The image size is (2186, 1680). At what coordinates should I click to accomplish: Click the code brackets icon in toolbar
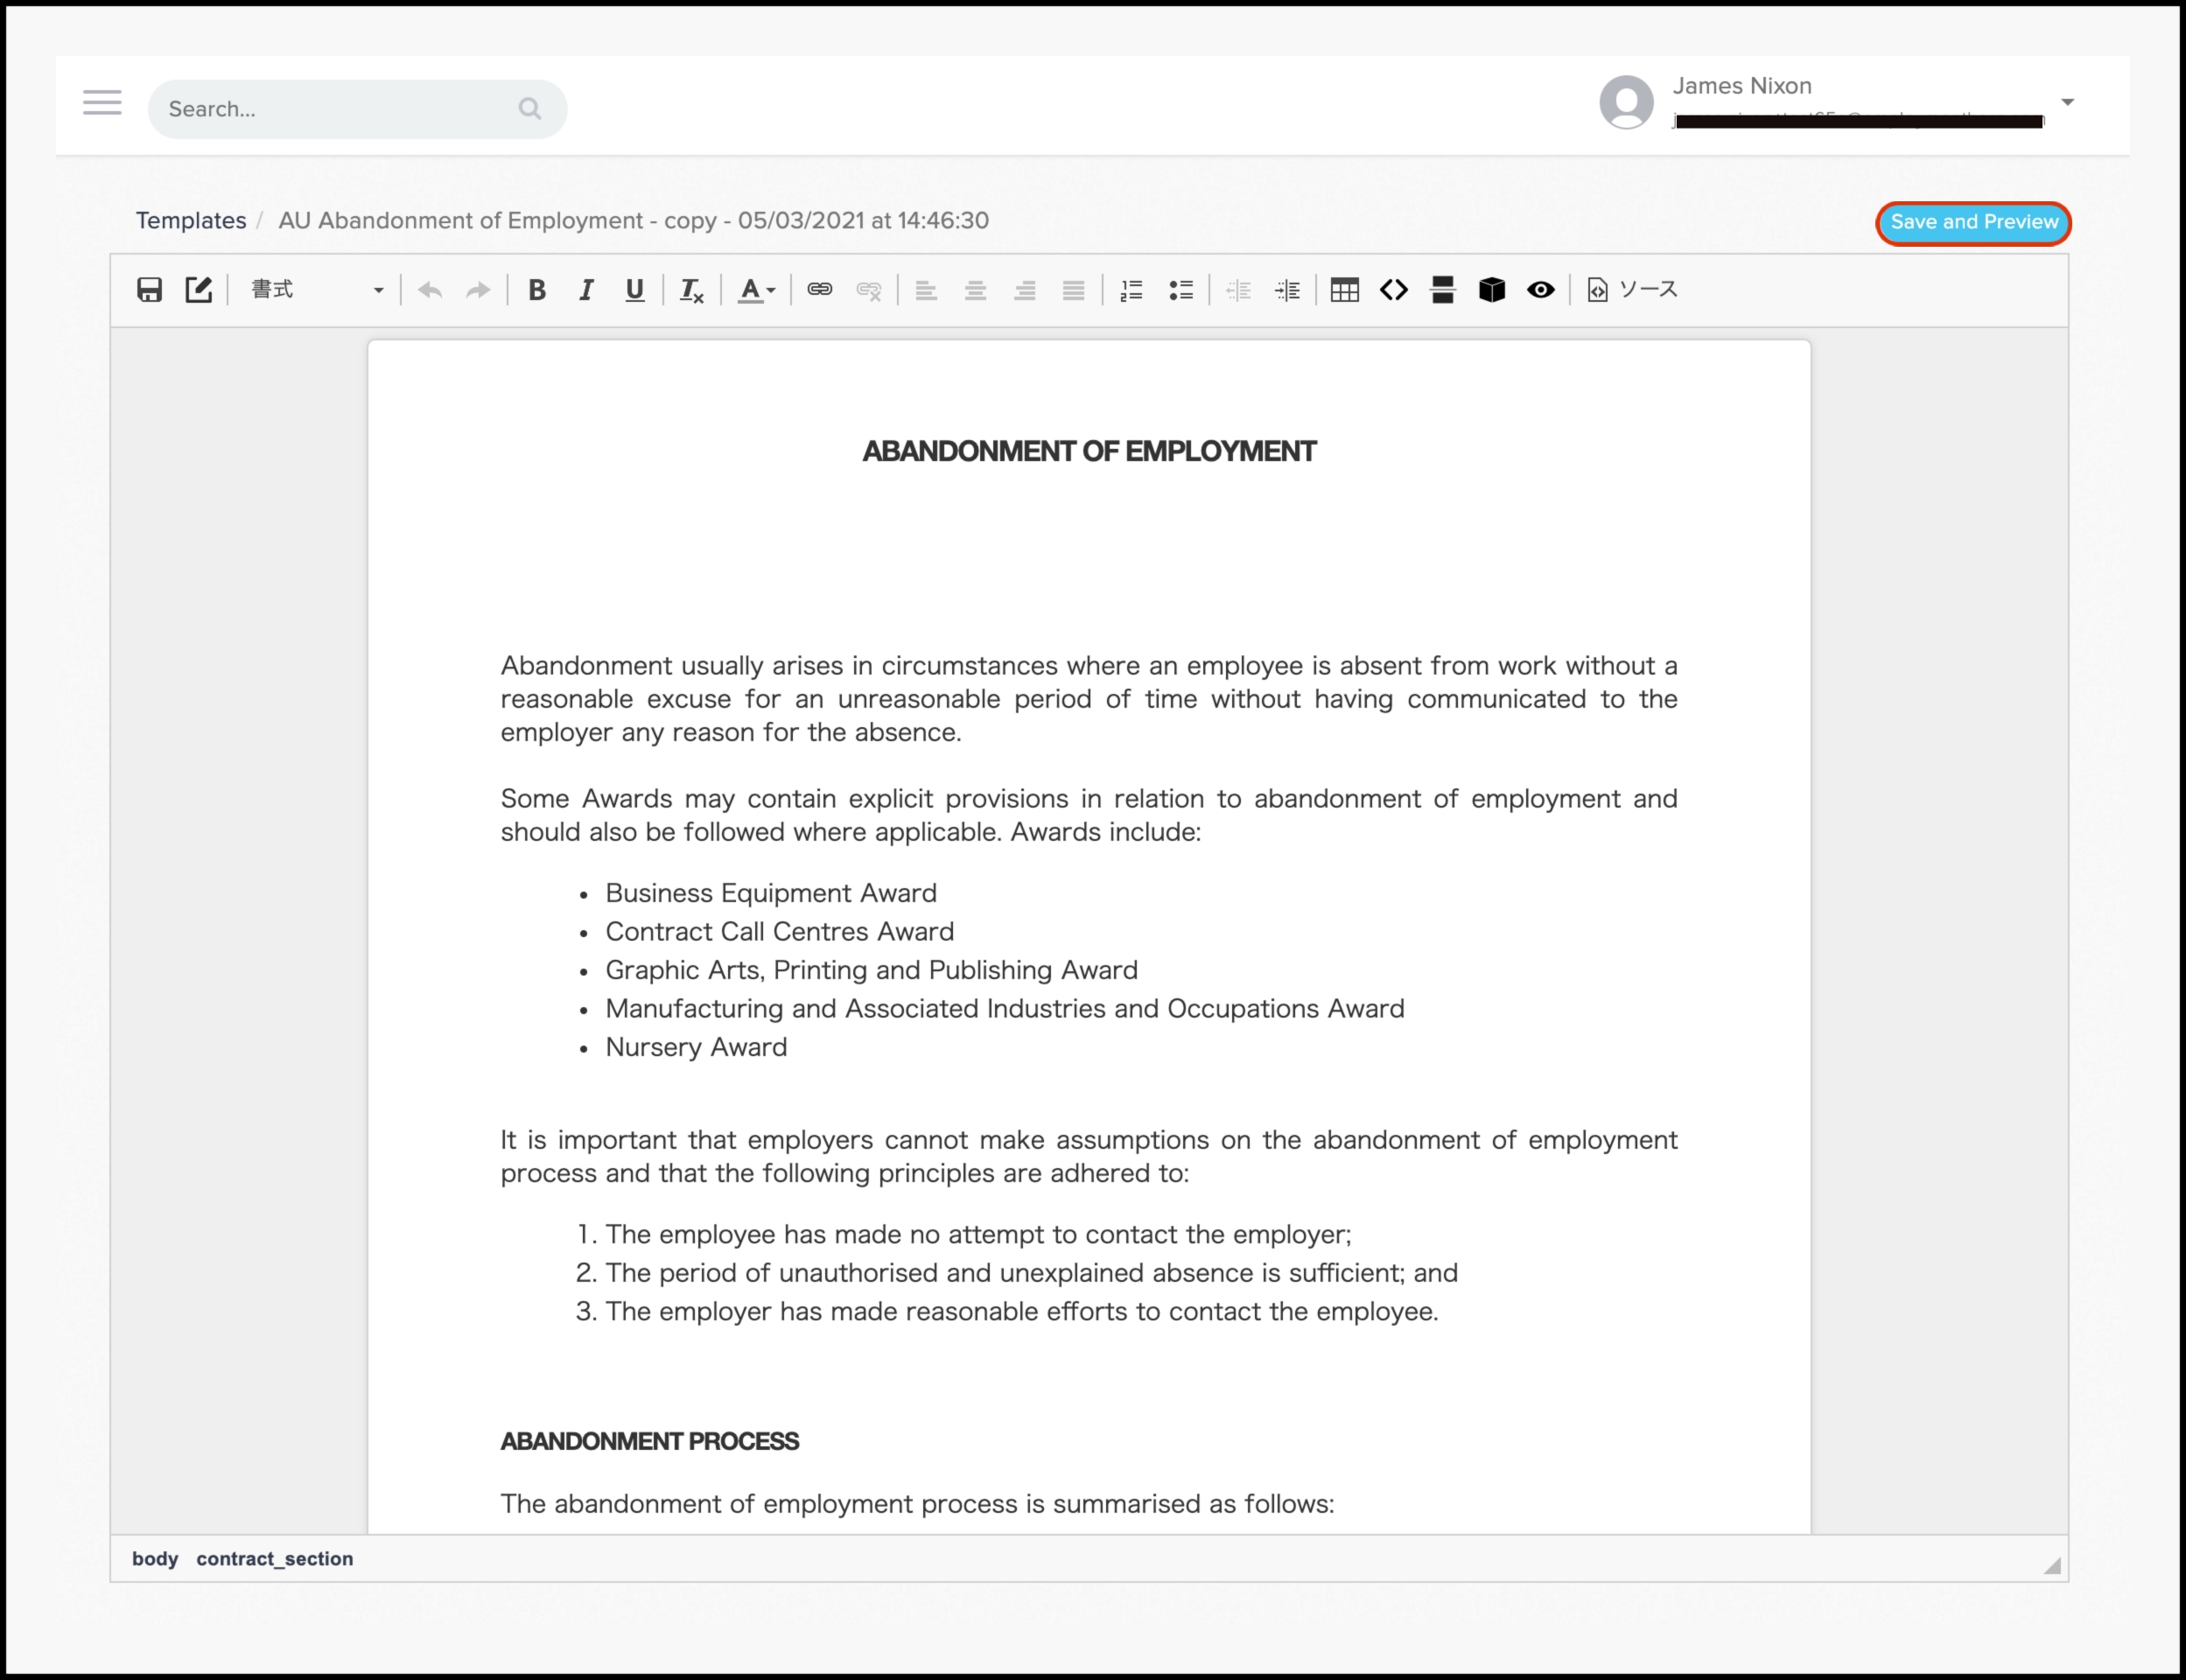click(1393, 290)
